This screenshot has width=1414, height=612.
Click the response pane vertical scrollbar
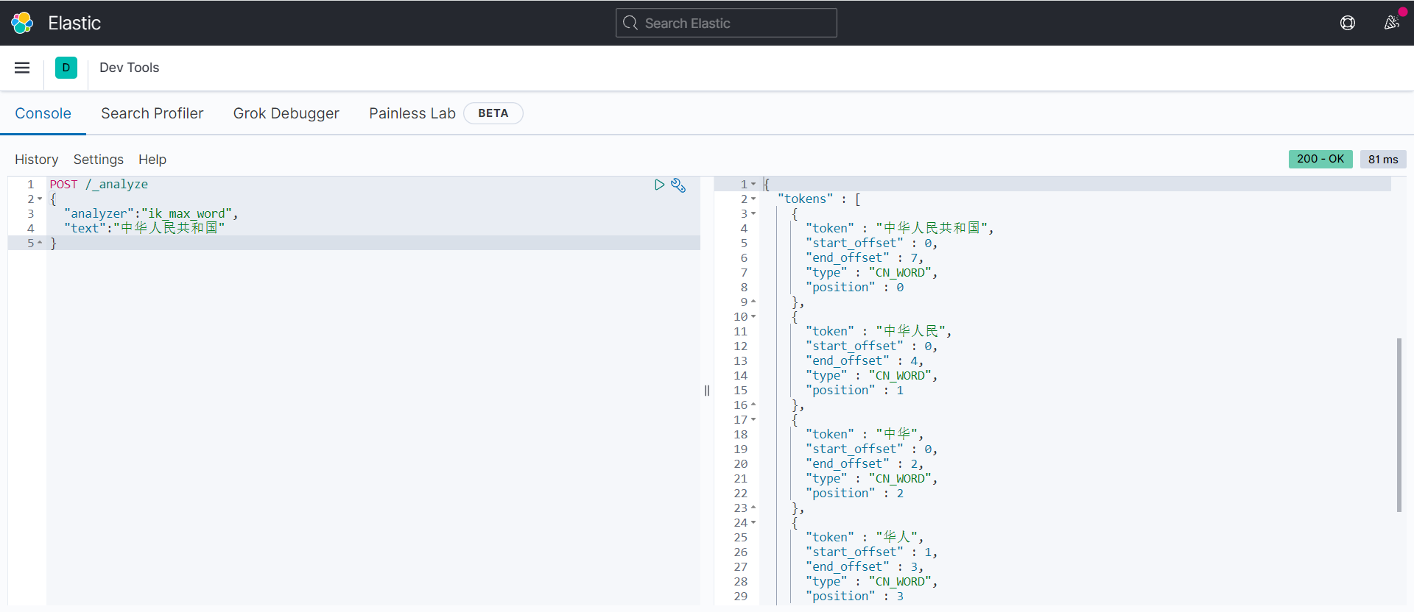click(x=1399, y=424)
